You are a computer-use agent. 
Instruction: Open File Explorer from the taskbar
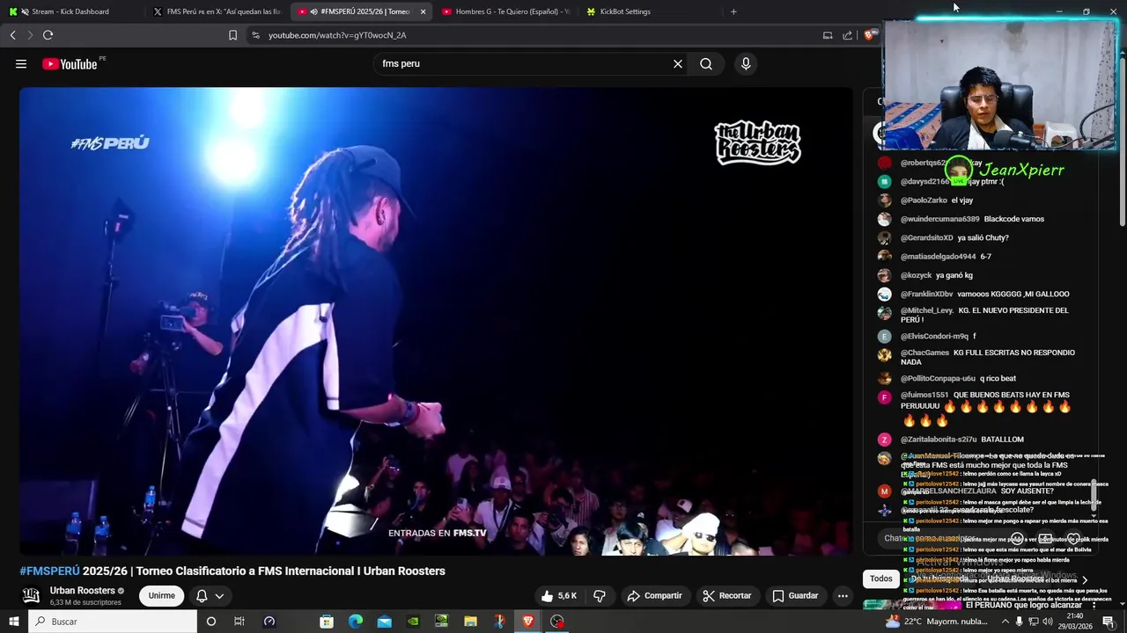pos(471,622)
